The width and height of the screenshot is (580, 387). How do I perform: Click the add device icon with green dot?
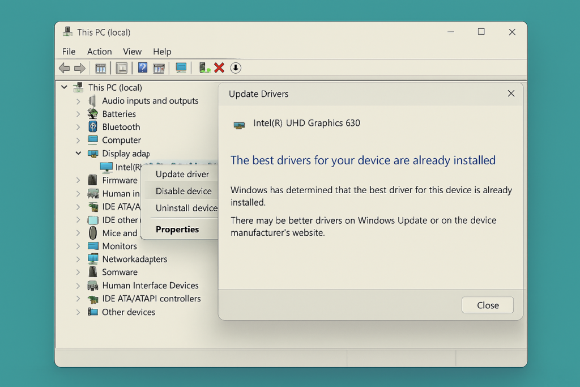pyautogui.click(x=204, y=67)
